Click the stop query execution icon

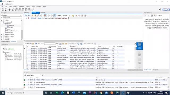[x=41, y=16]
